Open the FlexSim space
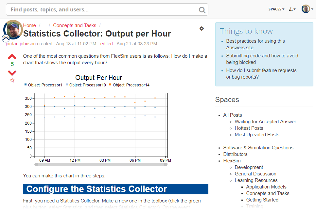The image size is (316, 210). pos(232,161)
